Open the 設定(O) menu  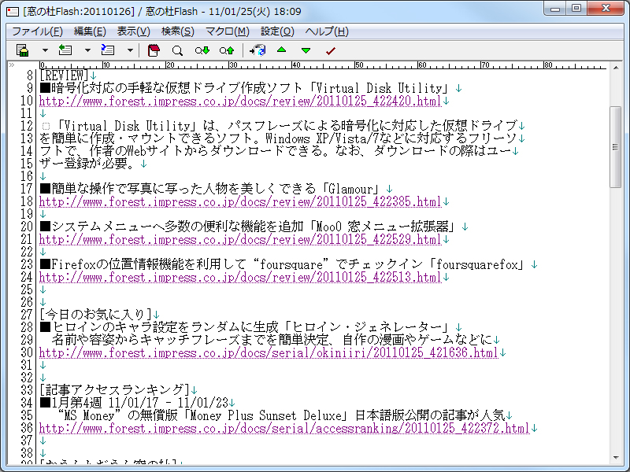click(x=277, y=31)
